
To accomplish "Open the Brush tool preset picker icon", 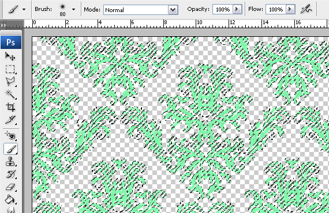I will coord(13,9).
